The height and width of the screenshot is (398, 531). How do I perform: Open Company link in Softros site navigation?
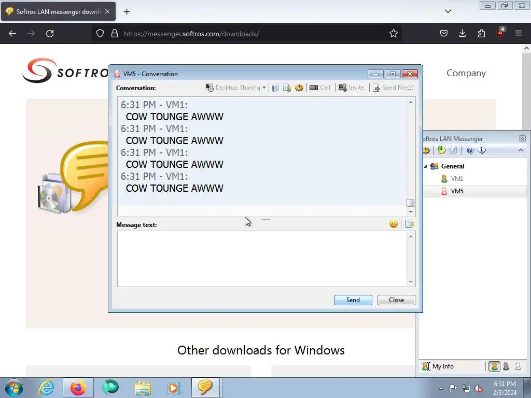[x=466, y=73]
